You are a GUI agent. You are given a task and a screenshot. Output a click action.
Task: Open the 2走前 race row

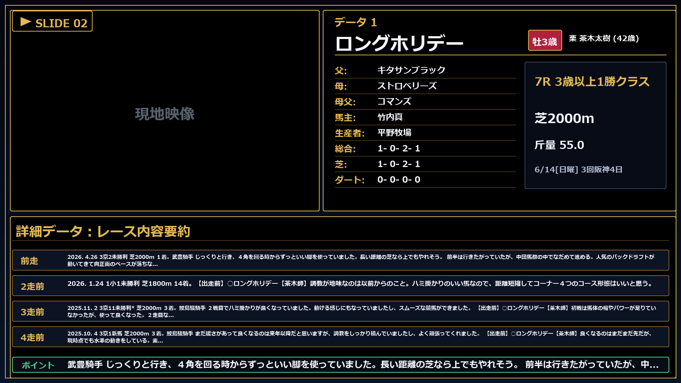click(340, 286)
